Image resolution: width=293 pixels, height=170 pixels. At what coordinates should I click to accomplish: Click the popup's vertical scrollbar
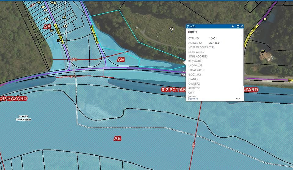pyautogui.click(x=243, y=61)
